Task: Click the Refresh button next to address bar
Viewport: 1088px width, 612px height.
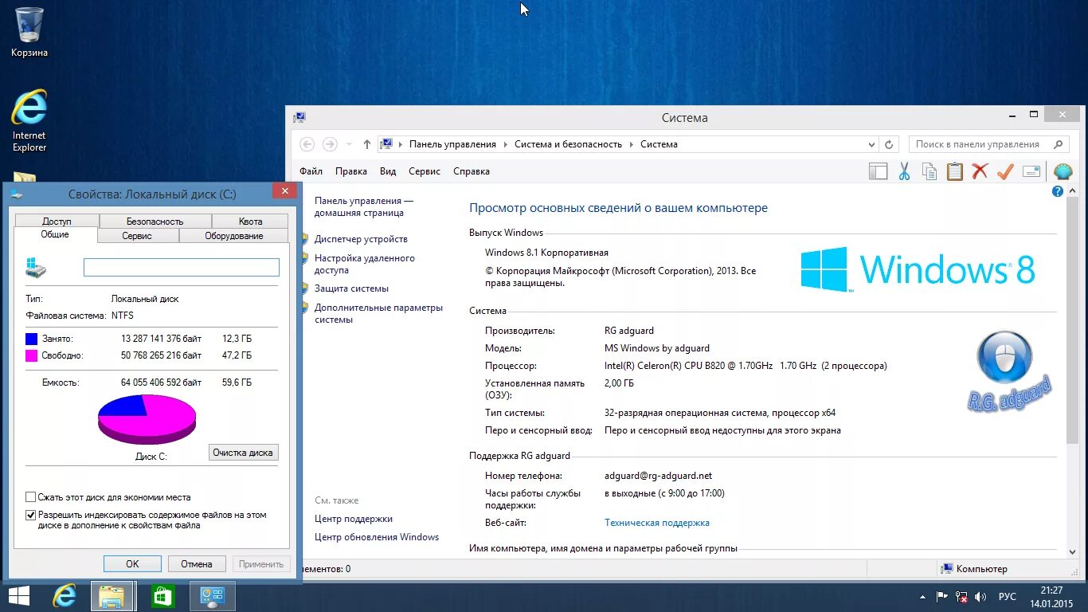Action: coord(890,144)
